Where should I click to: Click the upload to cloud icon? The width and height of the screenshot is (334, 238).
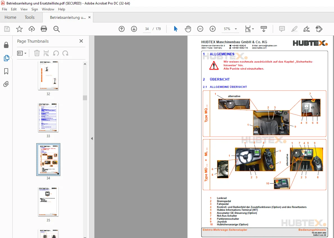tap(32, 29)
